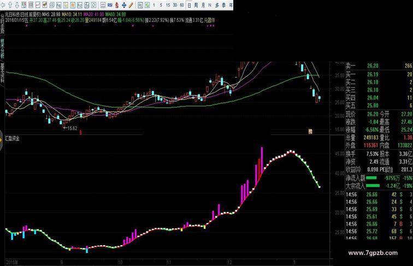Click the 大宗流入 green bar
The height and width of the screenshot is (266, 413).
tap(373, 186)
